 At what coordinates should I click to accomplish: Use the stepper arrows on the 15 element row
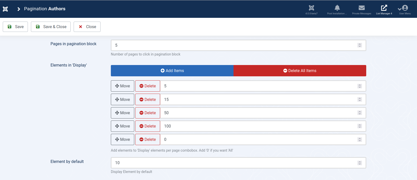(360, 99)
